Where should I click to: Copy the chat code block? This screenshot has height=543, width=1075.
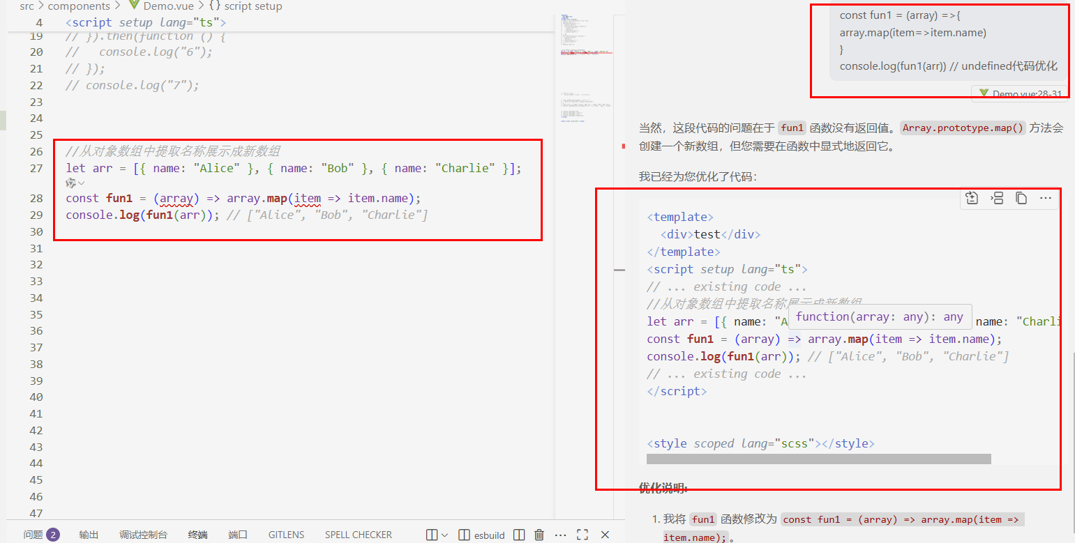pos(1021,198)
